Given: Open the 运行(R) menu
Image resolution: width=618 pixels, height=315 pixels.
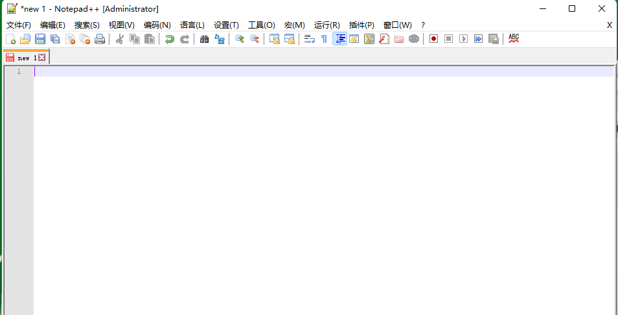Looking at the screenshot, I should 326,25.
